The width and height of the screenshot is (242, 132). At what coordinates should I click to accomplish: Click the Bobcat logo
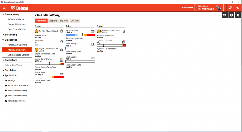[20, 8]
